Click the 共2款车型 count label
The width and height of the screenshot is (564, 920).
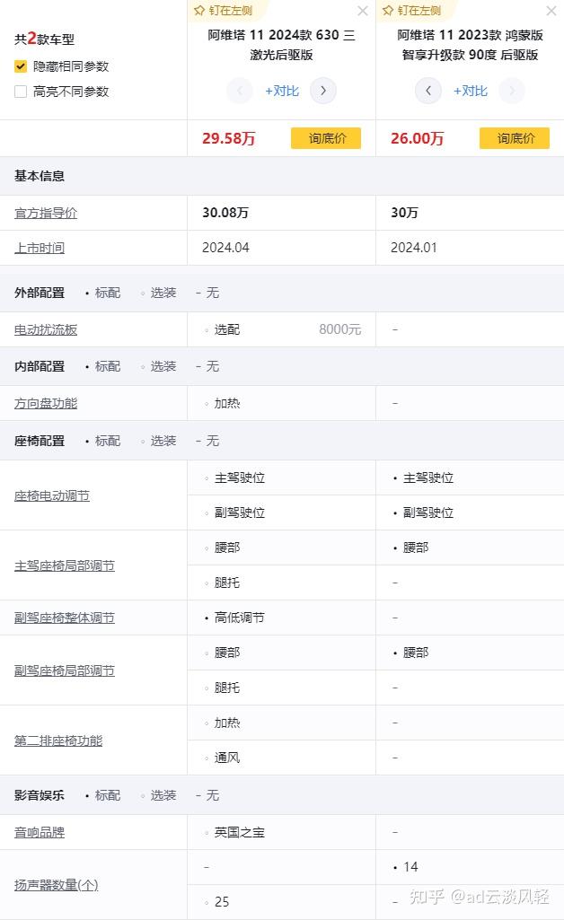(45, 39)
